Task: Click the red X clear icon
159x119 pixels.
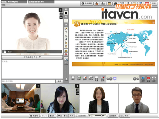Action: (x=66, y=54)
